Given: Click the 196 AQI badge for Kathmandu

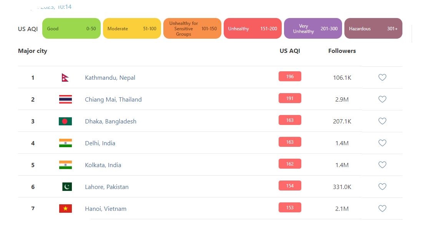Looking at the screenshot, I should (x=290, y=77).
